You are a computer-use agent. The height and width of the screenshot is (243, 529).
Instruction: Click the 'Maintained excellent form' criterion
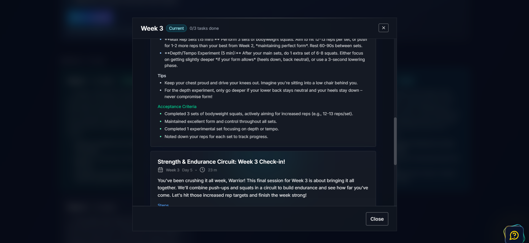pos(221,121)
